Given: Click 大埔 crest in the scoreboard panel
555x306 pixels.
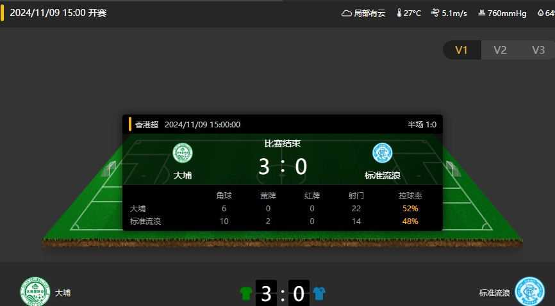Looking at the screenshot, I should tap(183, 153).
